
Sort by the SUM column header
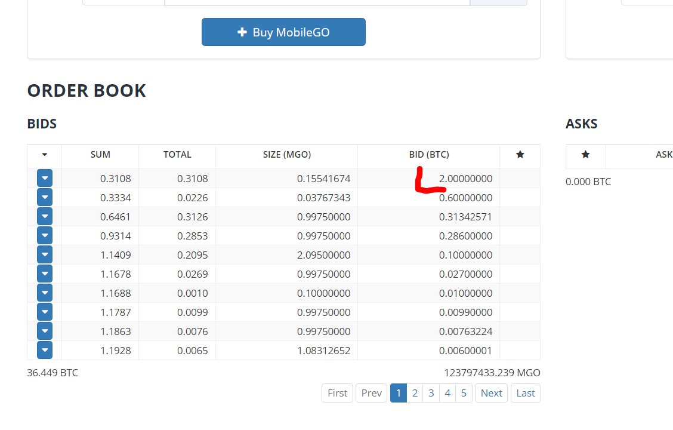100,155
